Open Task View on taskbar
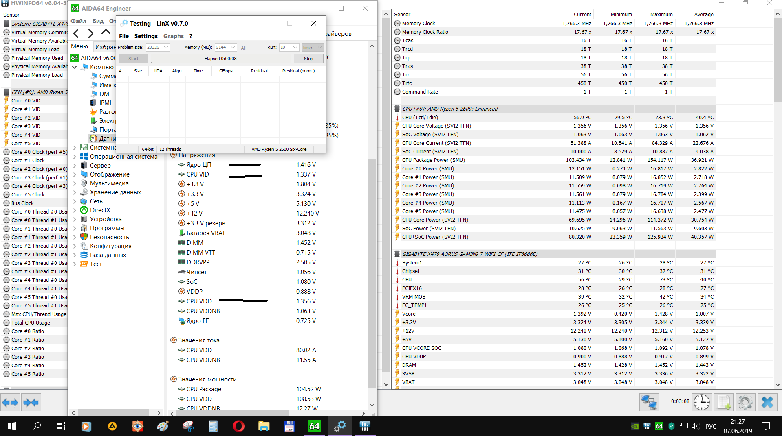The image size is (782, 436). click(61, 426)
